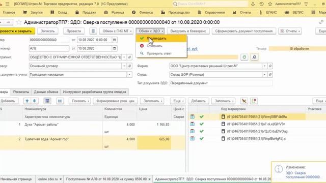The image size is (326, 183).
Task: Open calendar for incoming number date
Action: (x=114, y=48)
